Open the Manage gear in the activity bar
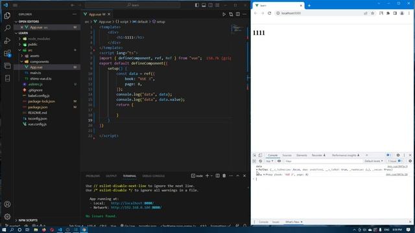415x233 pixels. coord(7,217)
